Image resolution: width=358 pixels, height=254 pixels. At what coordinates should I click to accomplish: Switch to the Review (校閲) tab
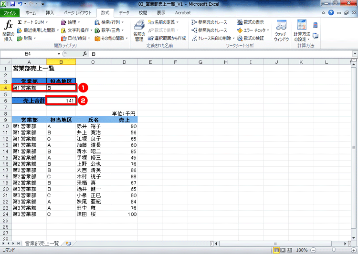143,12
